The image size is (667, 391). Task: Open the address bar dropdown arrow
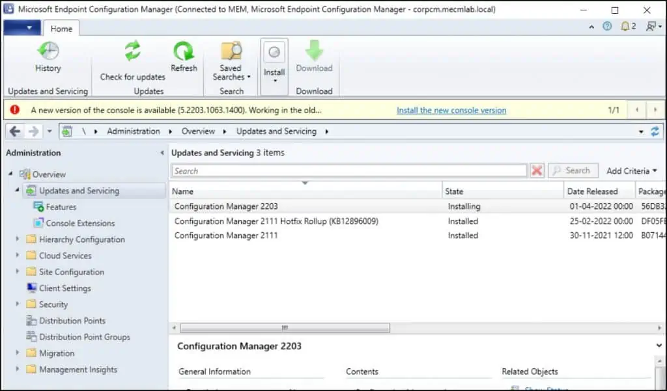[641, 132]
